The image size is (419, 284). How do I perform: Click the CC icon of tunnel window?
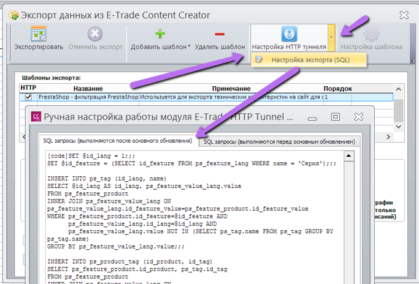pyautogui.click(x=36, y=116)
